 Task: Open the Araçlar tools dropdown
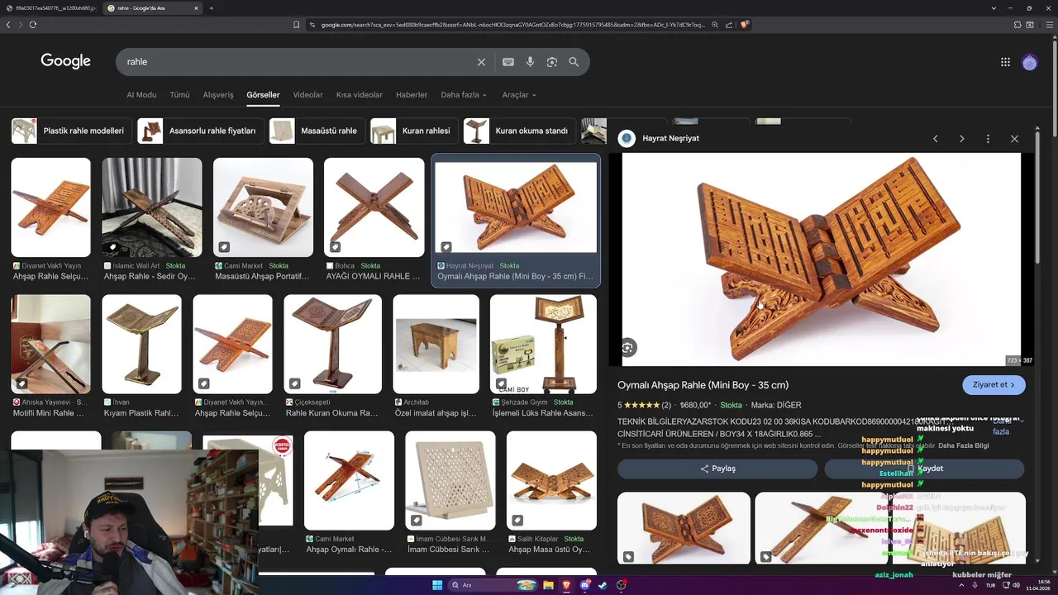click(x=518, y=95)
